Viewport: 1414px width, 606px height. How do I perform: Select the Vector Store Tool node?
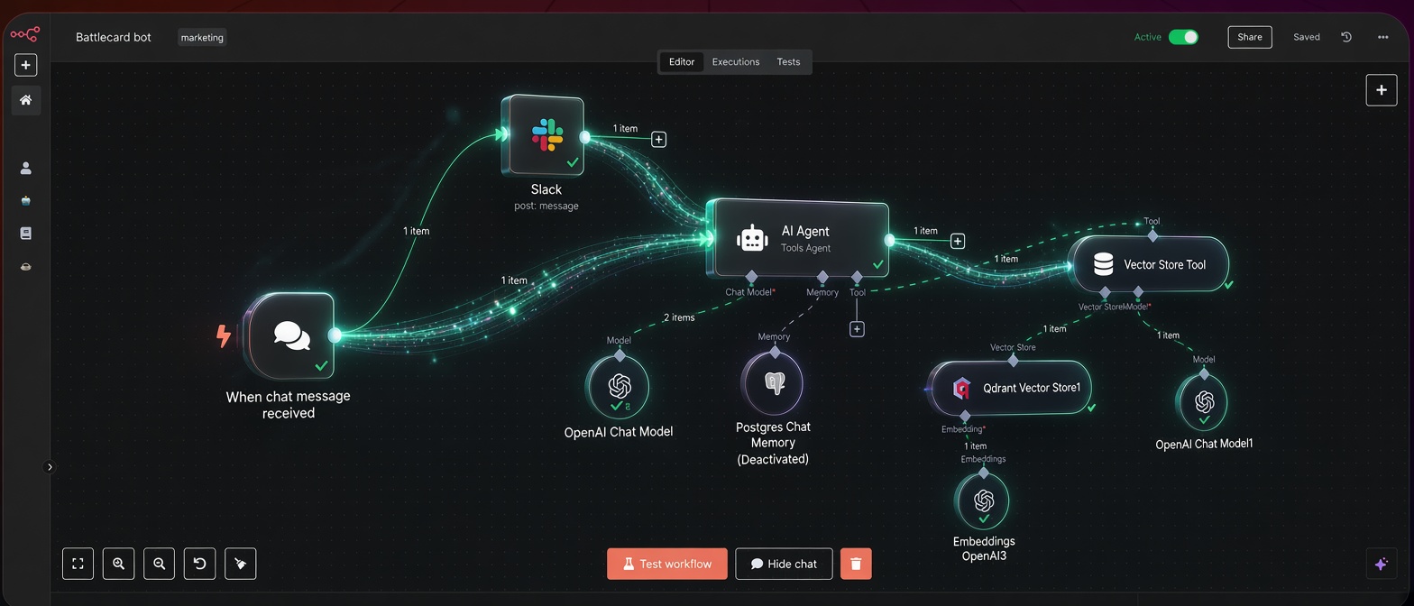tap(1149, 264)
